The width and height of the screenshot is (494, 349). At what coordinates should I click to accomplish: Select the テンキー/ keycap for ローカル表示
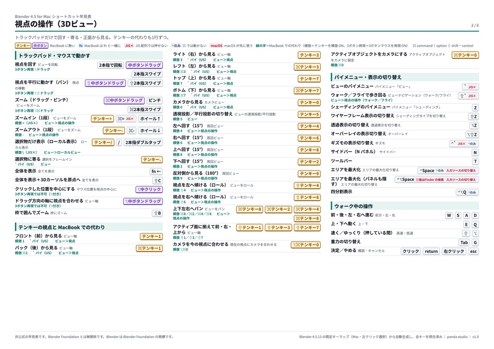click(x=103, y=142)
